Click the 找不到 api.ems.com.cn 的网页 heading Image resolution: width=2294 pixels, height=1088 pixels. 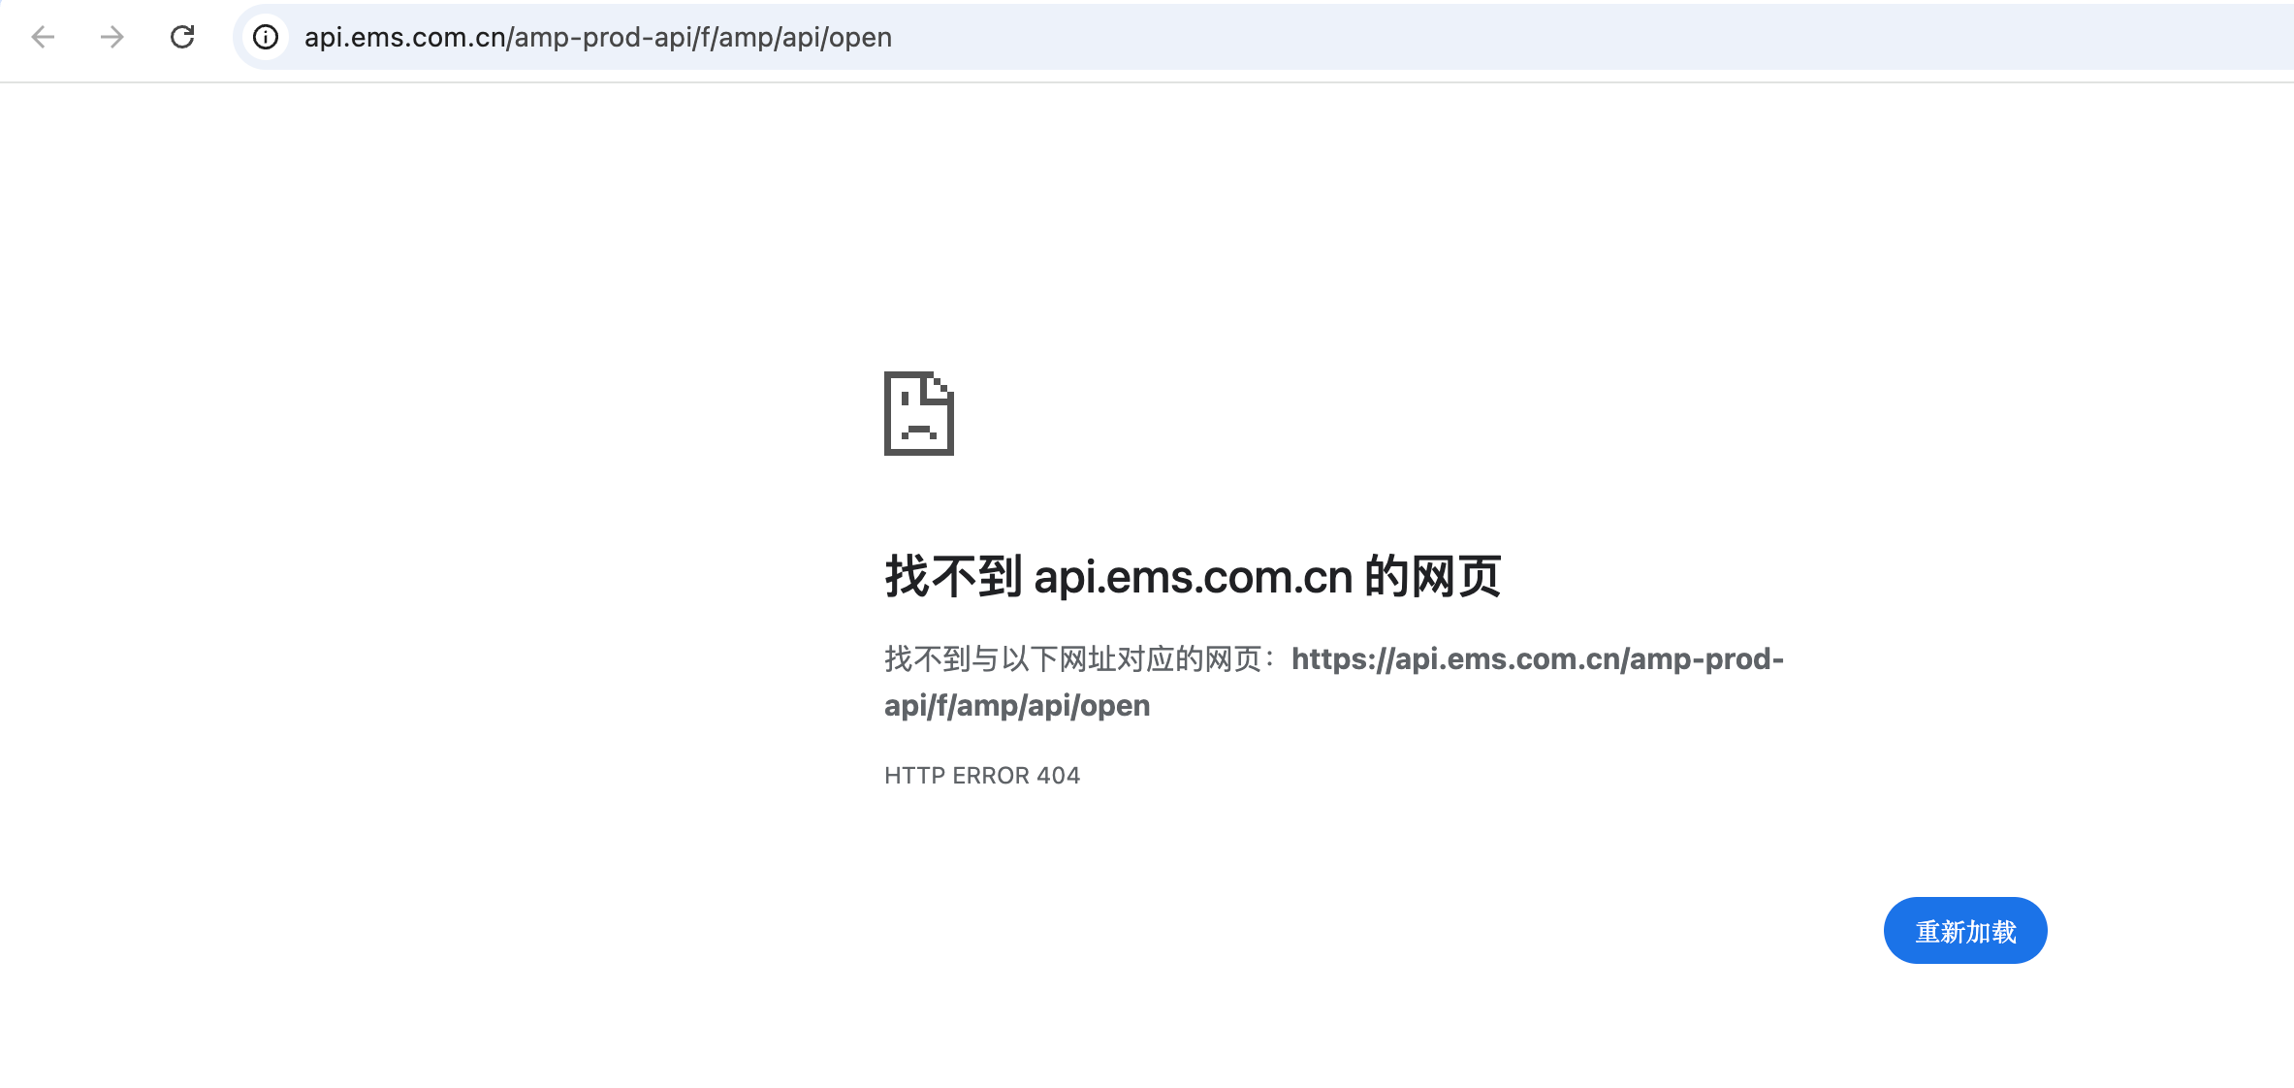click(1190, 576)
